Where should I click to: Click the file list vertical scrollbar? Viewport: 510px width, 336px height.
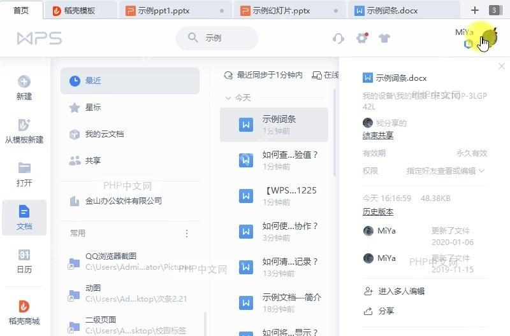[x=334, y=133]
